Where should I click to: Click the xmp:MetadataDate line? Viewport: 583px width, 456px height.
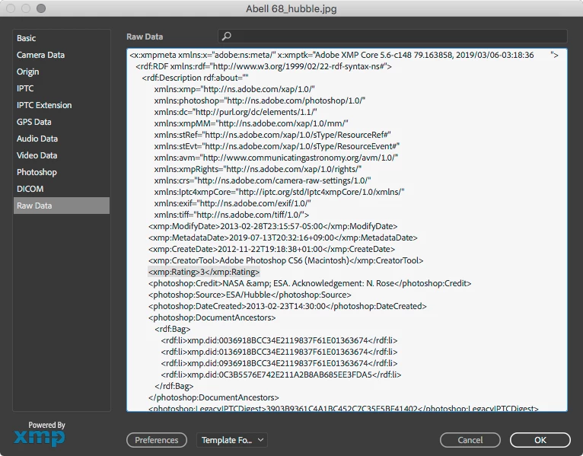click(283, 238)
